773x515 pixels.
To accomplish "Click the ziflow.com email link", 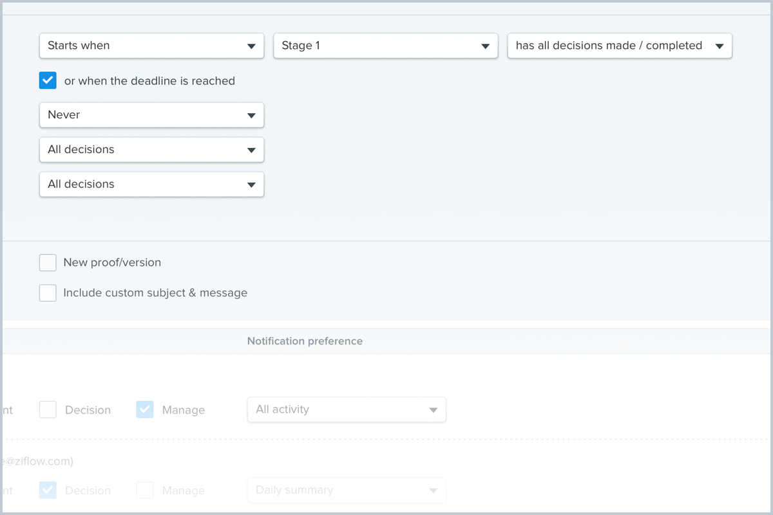I will coord(37,461).
